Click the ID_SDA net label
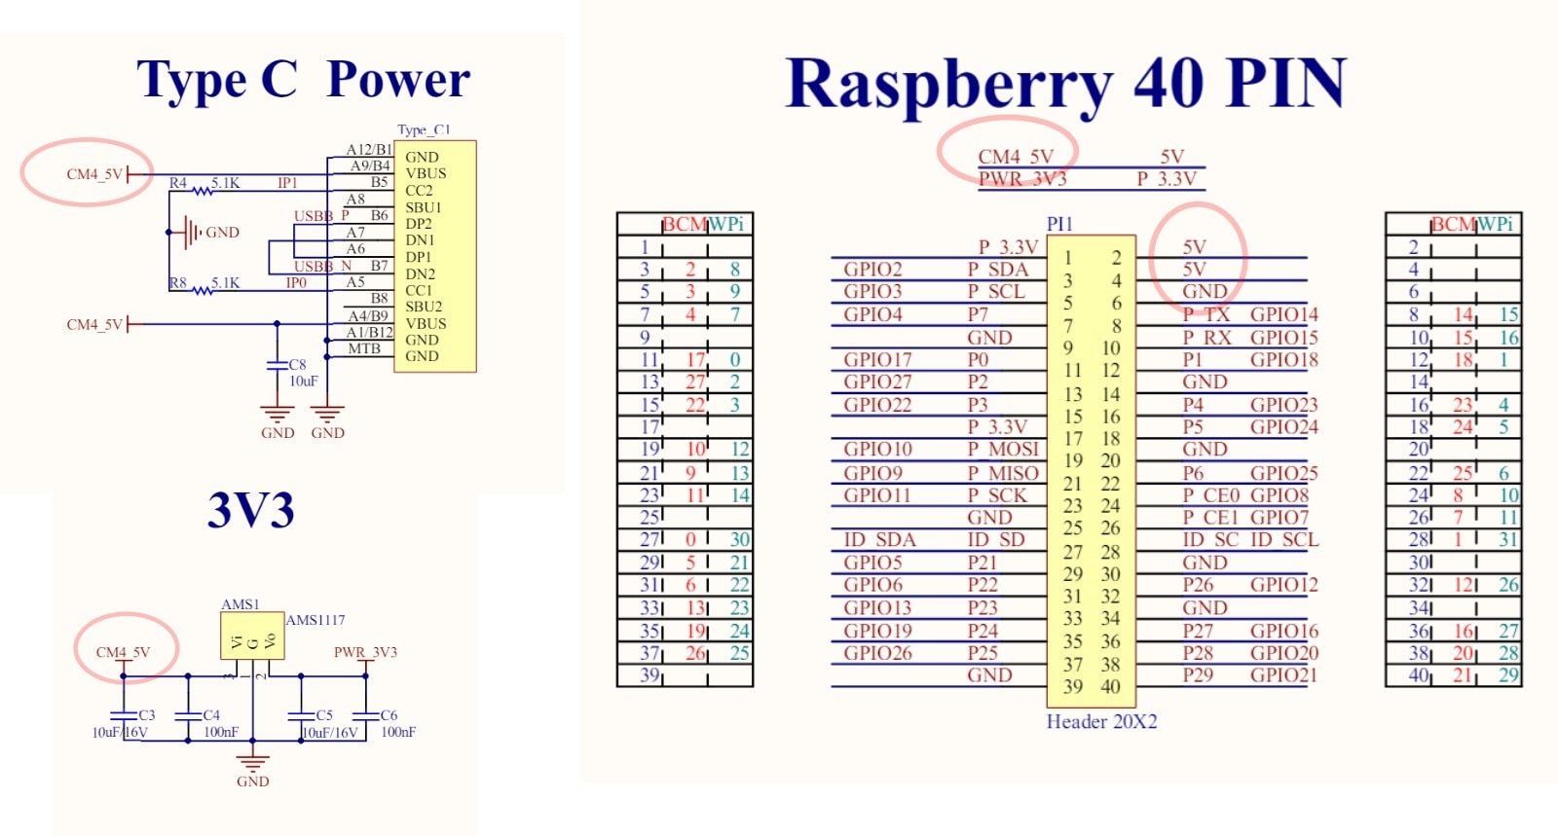This screenshot has height=836, width=1558. tap(879, 540)
